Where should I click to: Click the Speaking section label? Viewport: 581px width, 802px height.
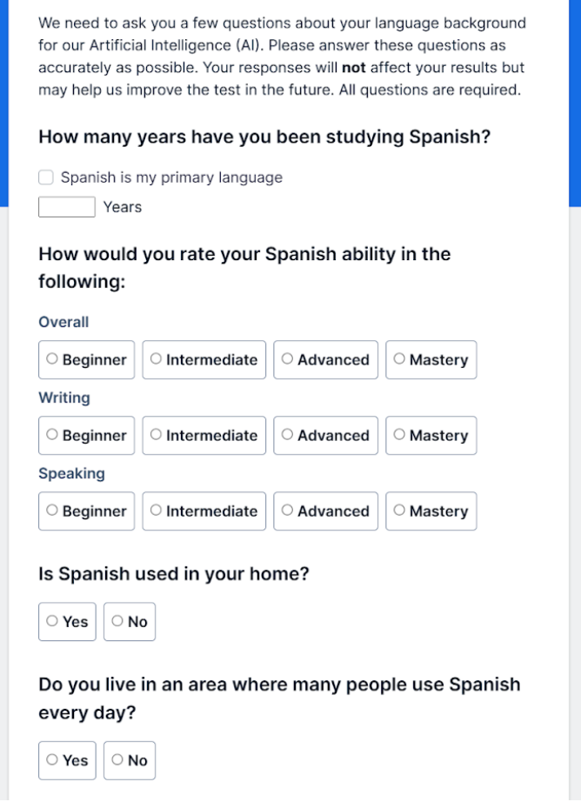point(71,473)
